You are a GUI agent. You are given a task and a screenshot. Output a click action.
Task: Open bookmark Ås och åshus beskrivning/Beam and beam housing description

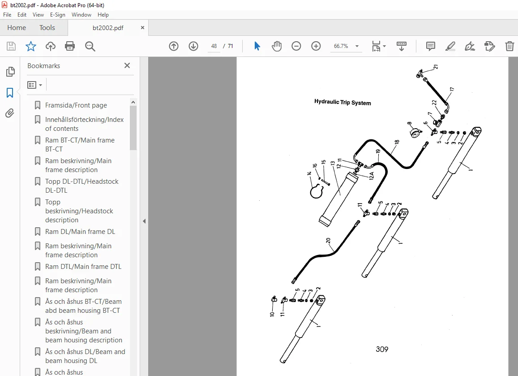point(84,331)
